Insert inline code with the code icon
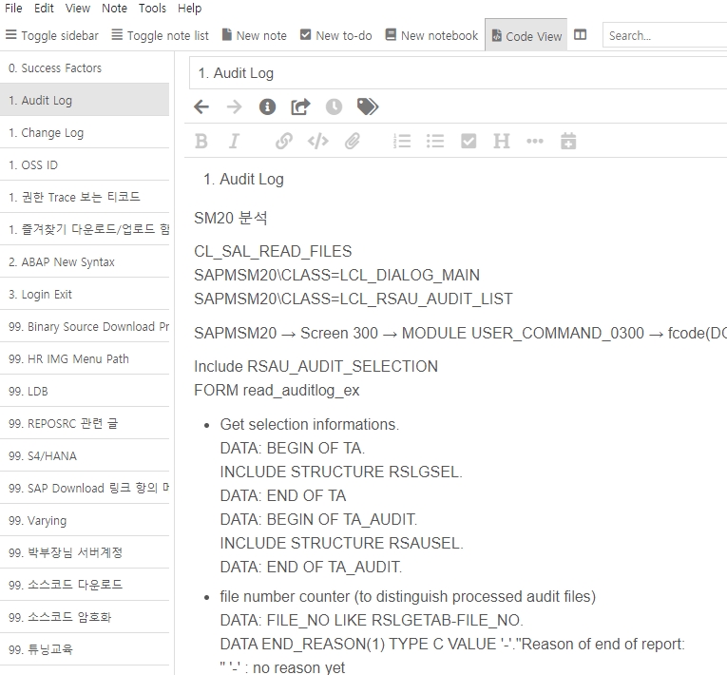The height and width of the screenshot is (675, 727). tap(317, 142)
